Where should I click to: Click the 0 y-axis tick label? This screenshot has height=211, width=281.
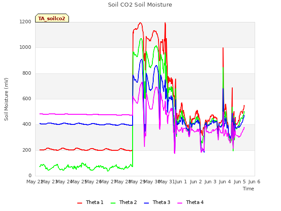point(30,175)
